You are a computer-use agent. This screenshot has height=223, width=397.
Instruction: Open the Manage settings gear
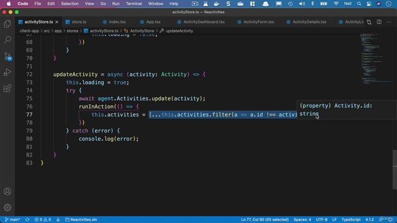click(x=7, y=208)
